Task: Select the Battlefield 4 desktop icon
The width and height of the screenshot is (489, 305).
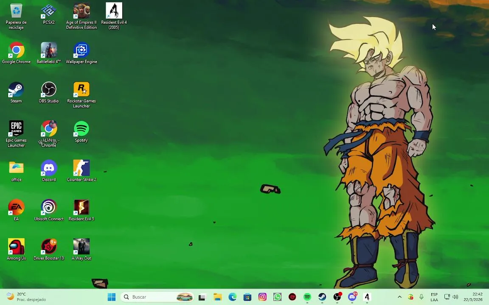Action: point(49,53)
